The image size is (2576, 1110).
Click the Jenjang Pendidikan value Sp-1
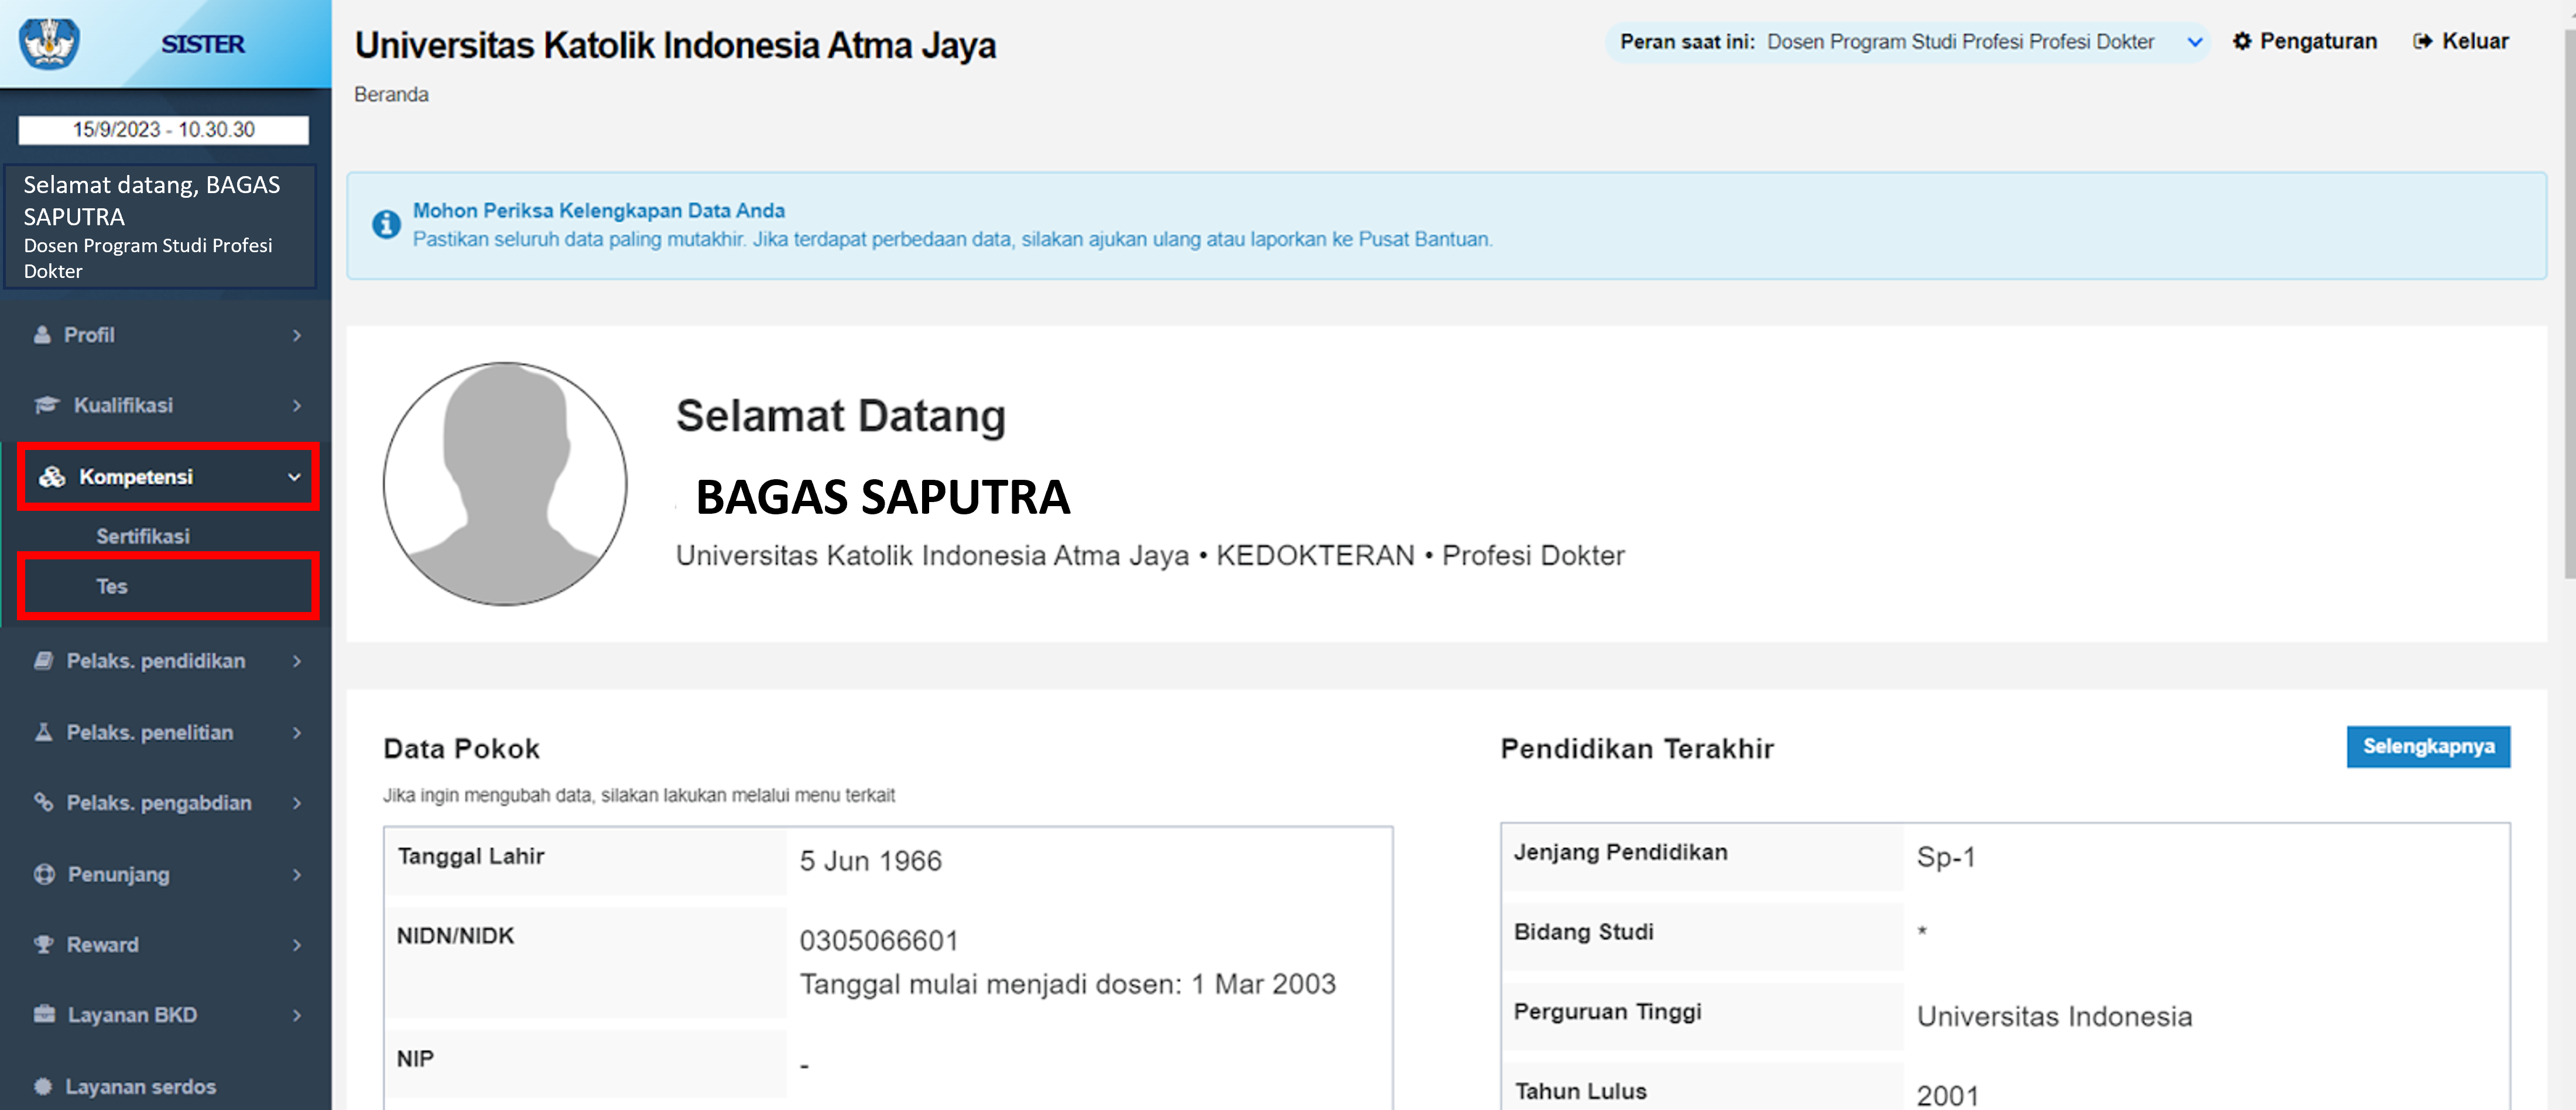point(1945,856)
